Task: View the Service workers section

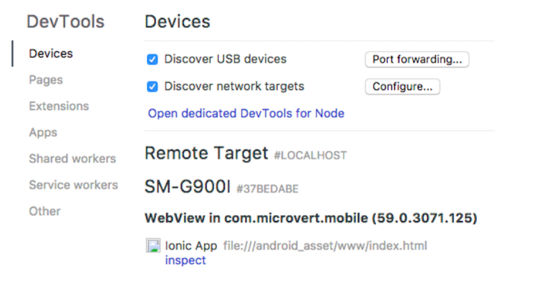Action: (x=73, y=185)
